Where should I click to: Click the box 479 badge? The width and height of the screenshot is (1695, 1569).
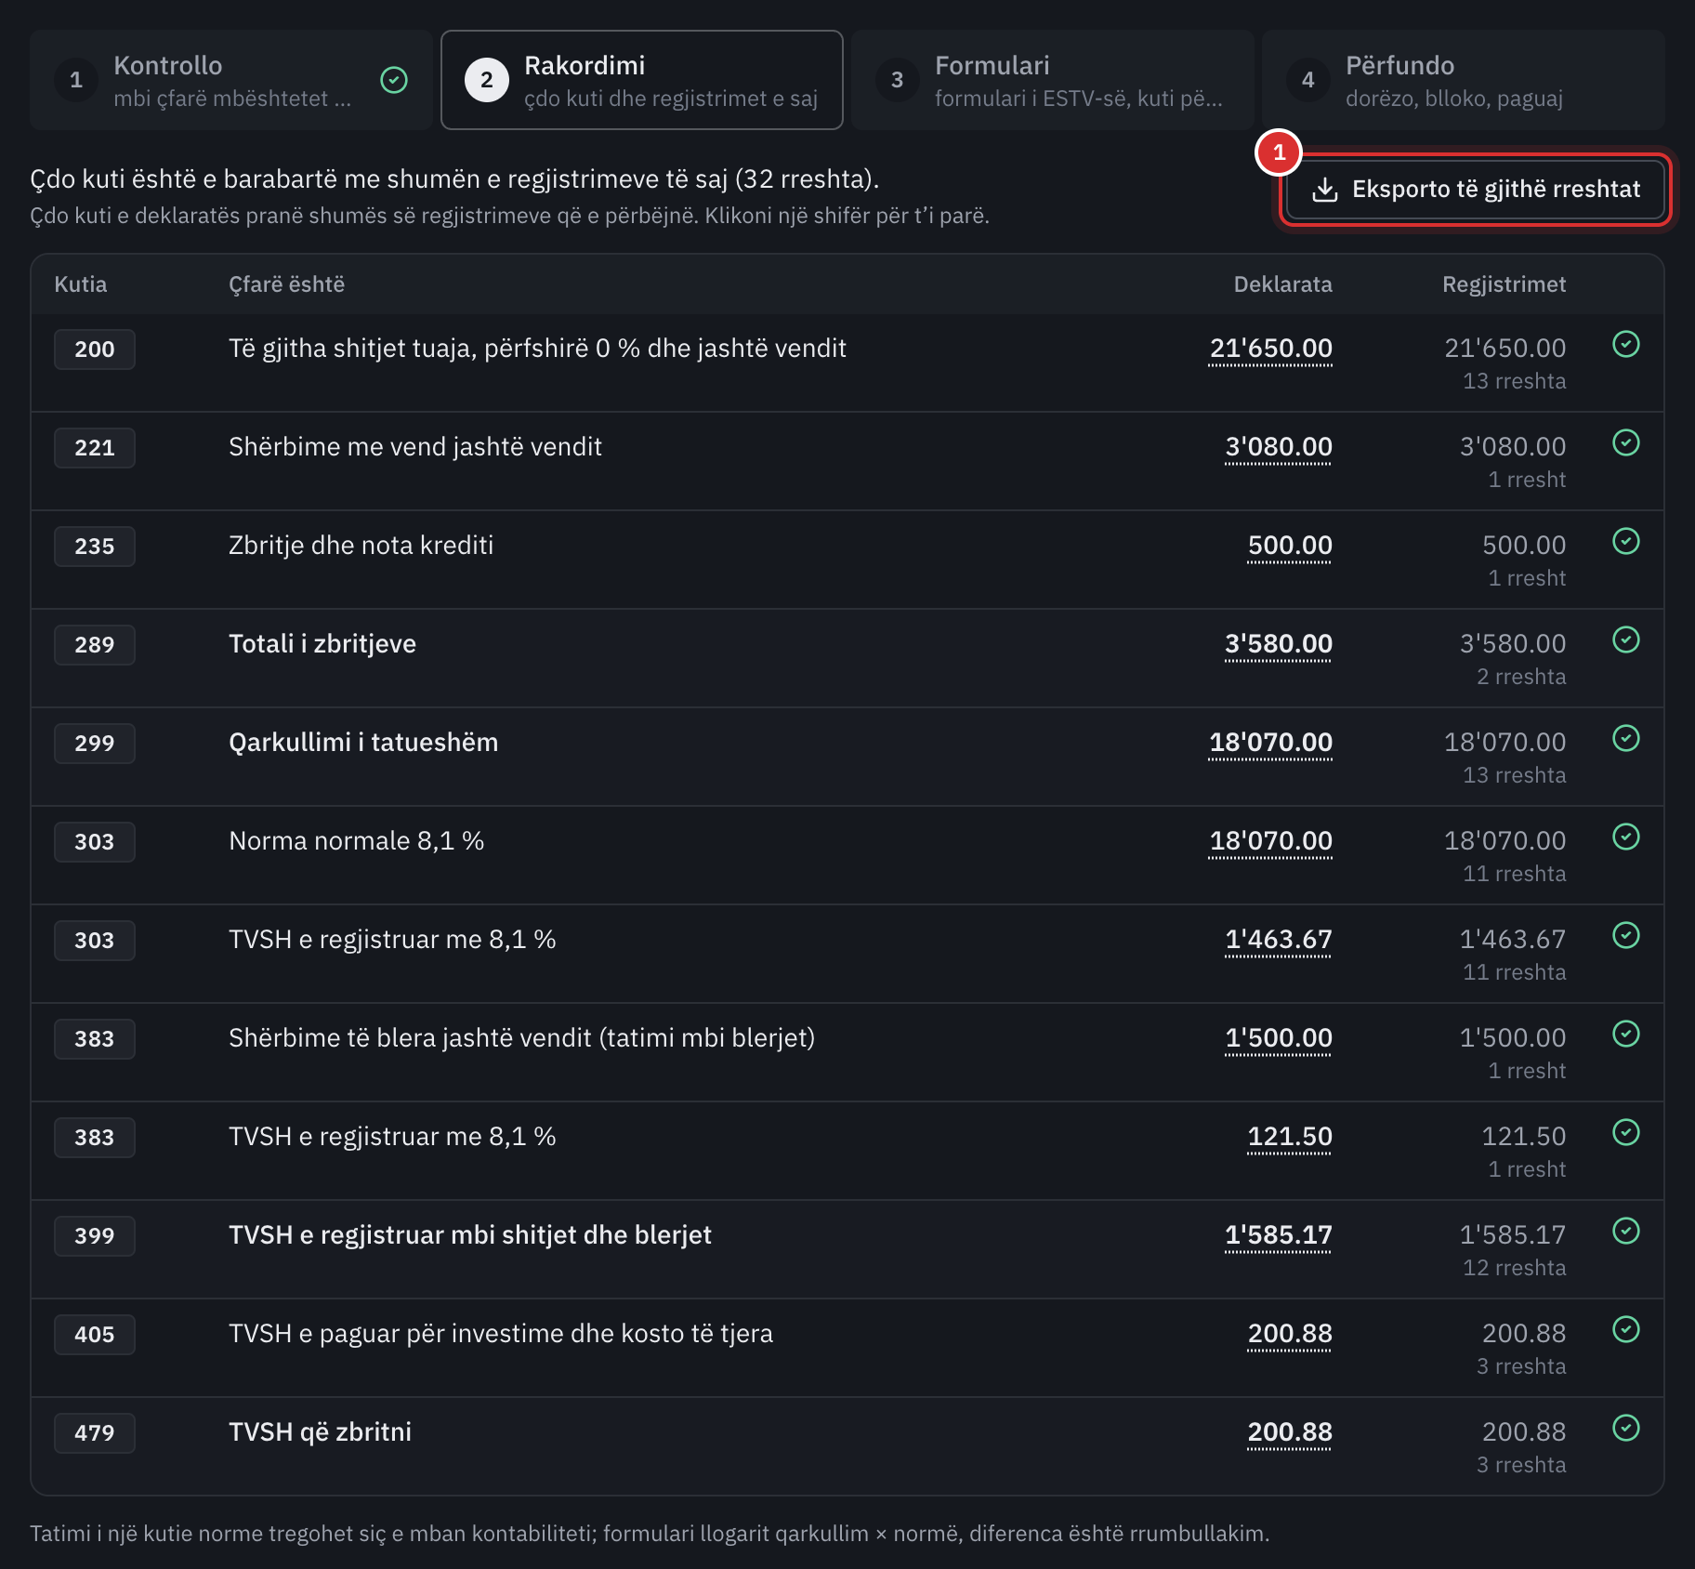tap(95, 1433)
